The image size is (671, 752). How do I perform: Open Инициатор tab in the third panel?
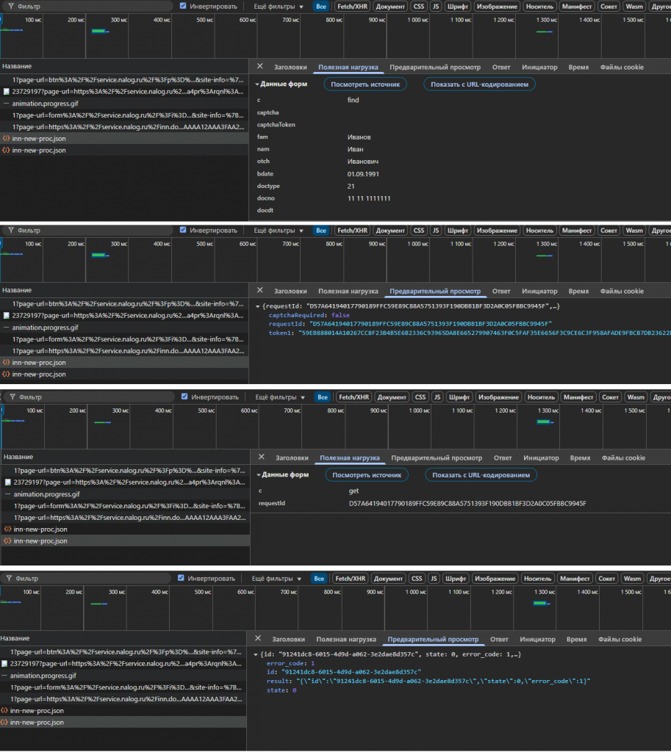(541, 458)
